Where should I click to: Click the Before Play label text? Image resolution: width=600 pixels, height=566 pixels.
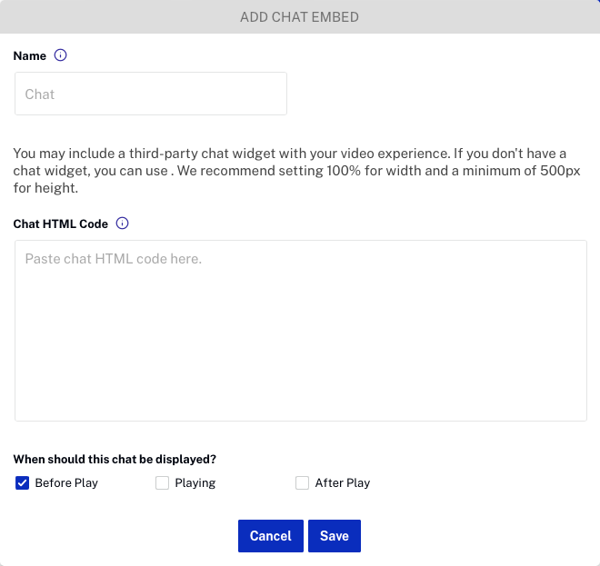coord(66,483)
